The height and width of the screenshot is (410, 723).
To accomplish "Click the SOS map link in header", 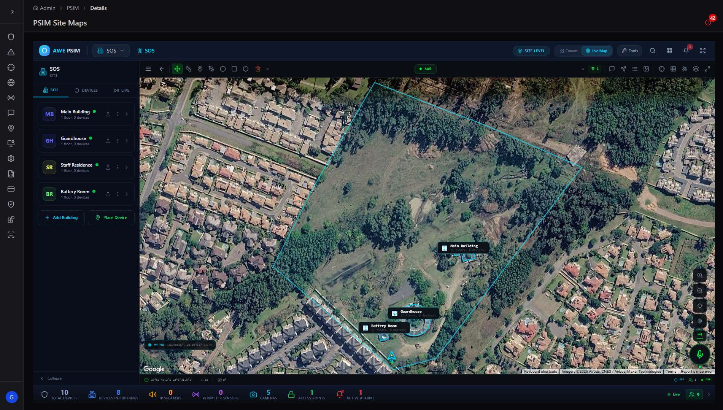I will [x=146, y=51].
